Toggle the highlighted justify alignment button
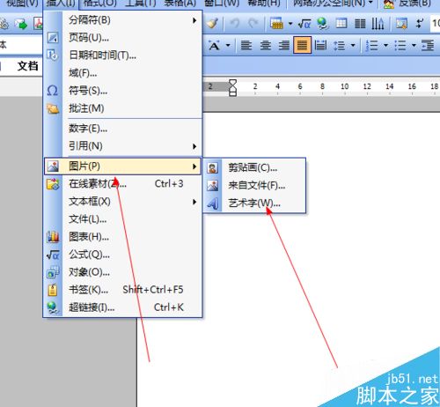This screenshot has height=407, width=440. click(x=302, y=45)
